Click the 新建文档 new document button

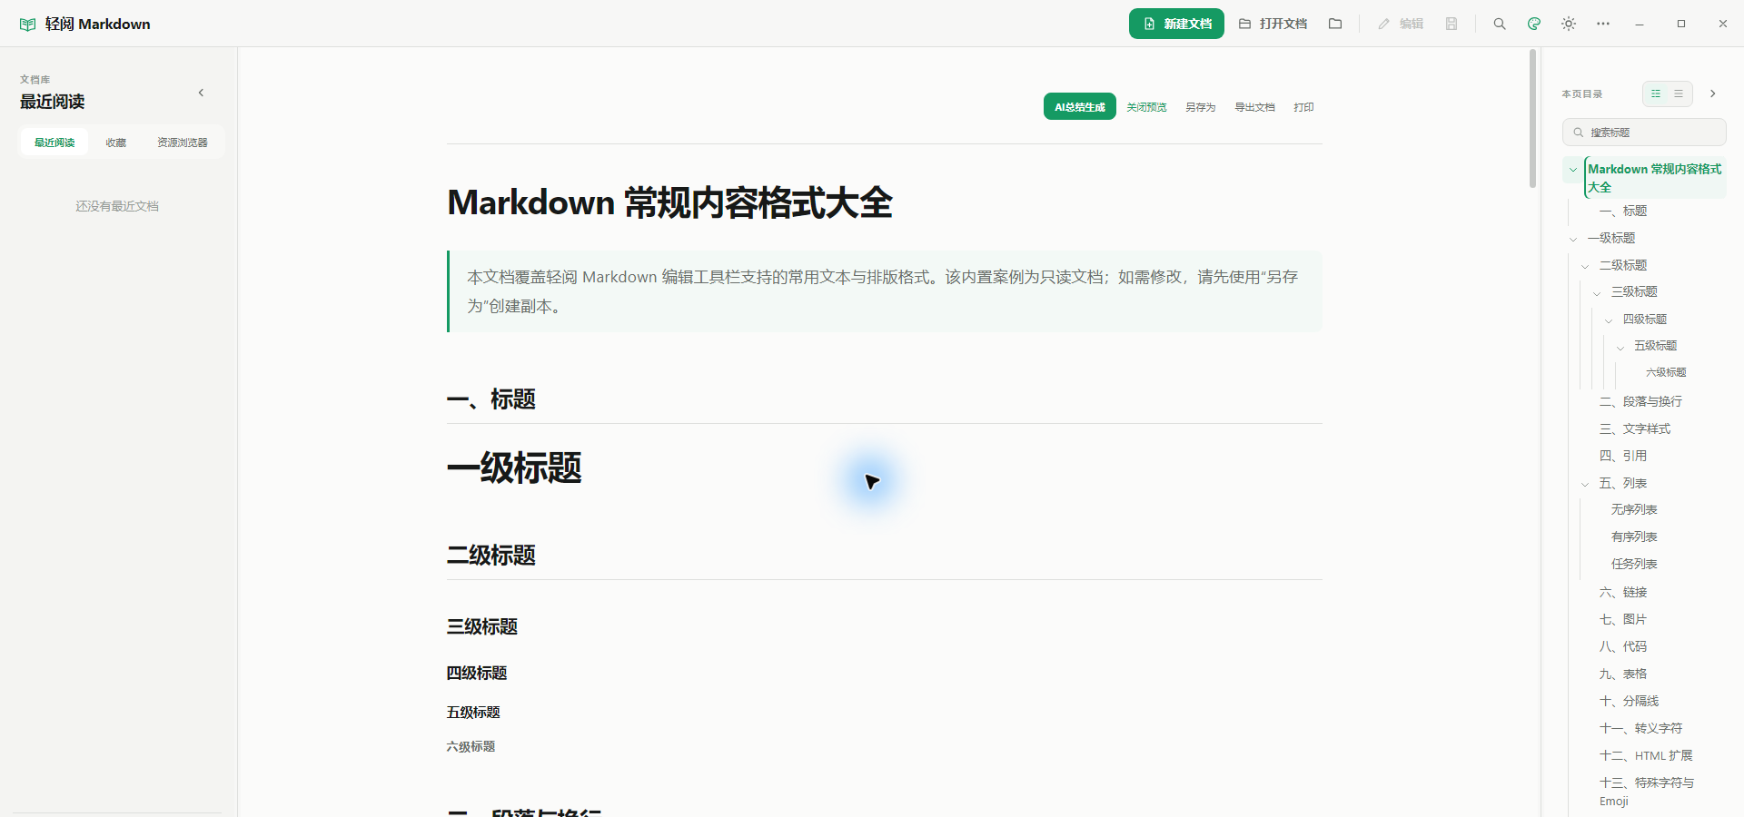[x=1176, y=24]
